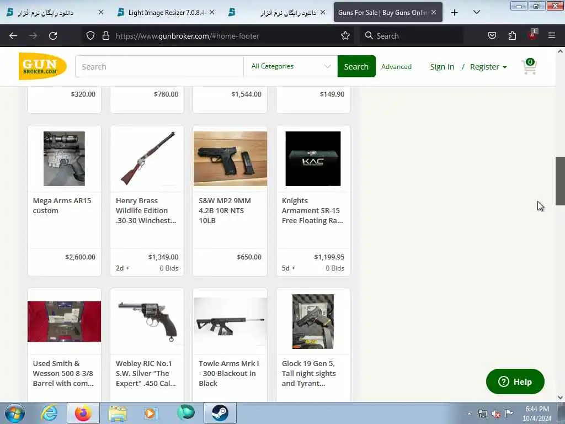Open Webley RIC No.1 revolver image

pyautogui.click(x=147, y=322)
